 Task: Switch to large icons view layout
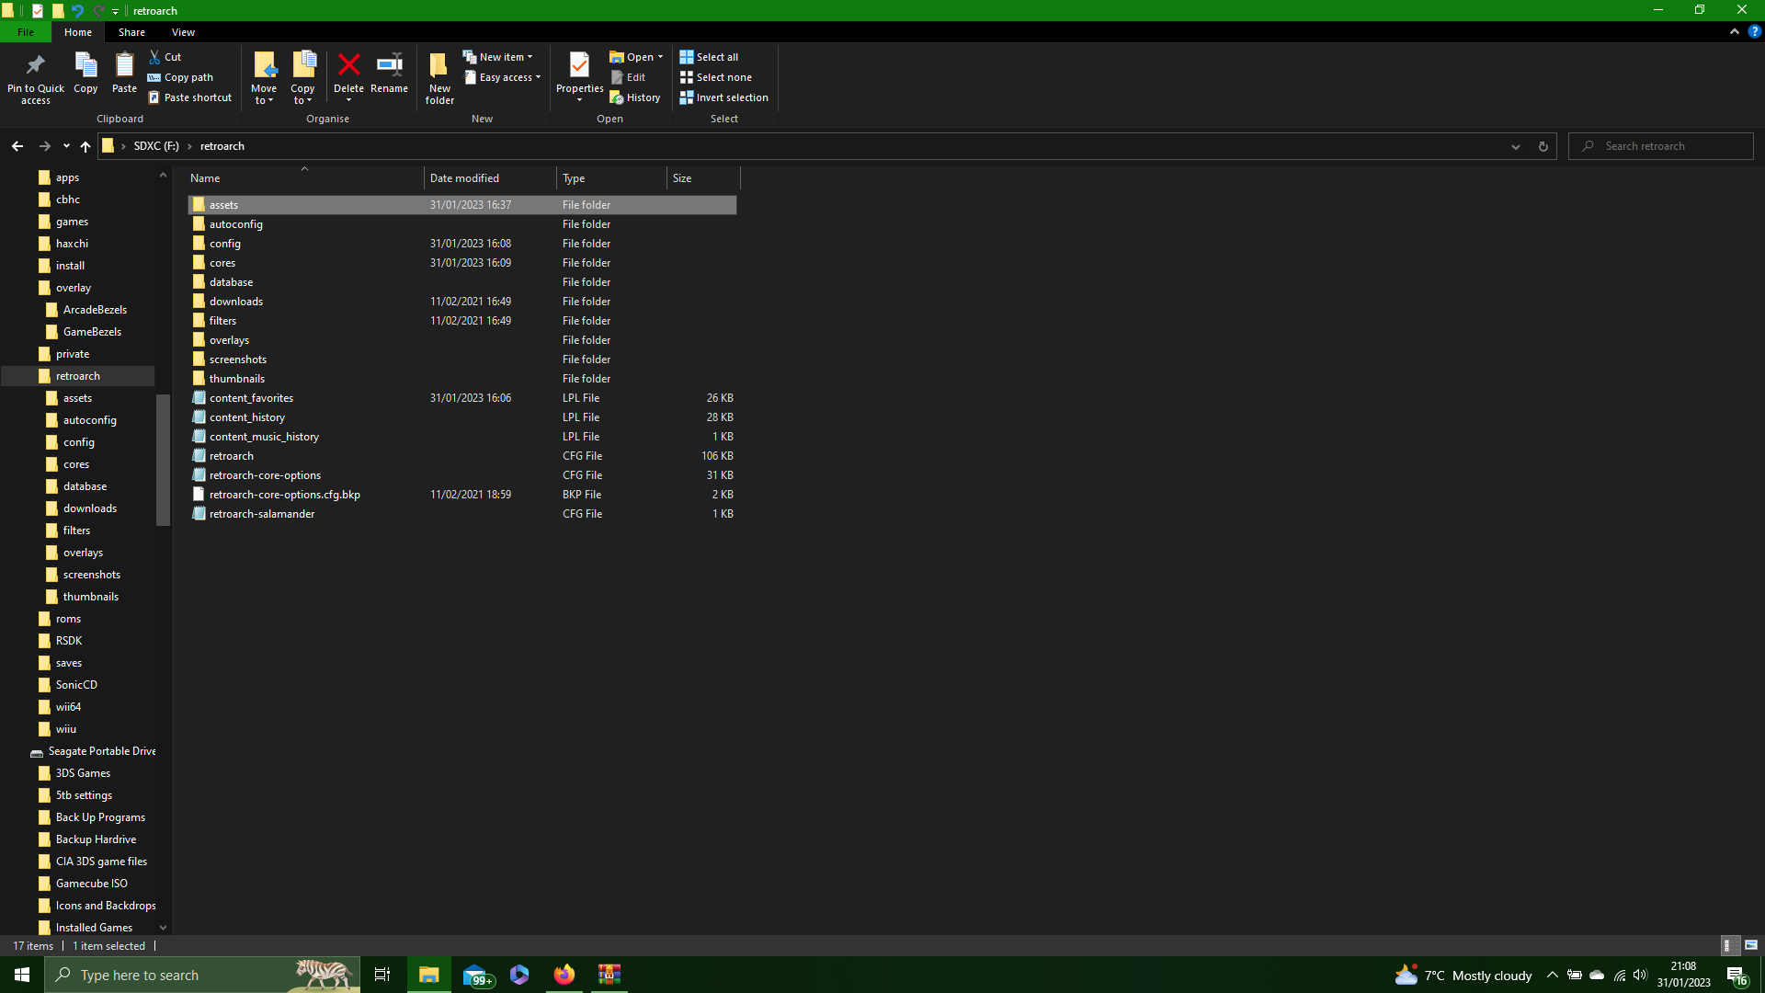click(x=1751, y=945)
